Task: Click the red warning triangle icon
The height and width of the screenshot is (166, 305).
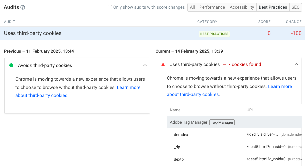Action: point(163,65)
